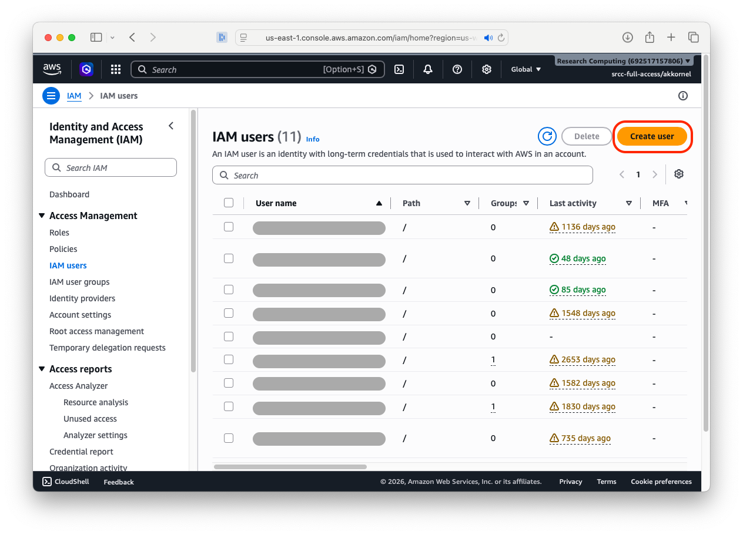The image size is (743, 535).
Task: Open Identity providers page
Action: pos(82,298)
